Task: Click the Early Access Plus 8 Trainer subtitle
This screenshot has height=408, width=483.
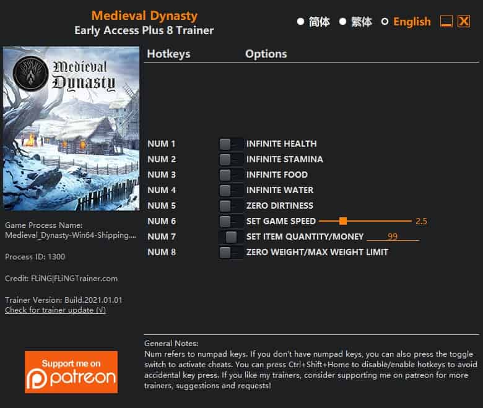Action: 144,30
